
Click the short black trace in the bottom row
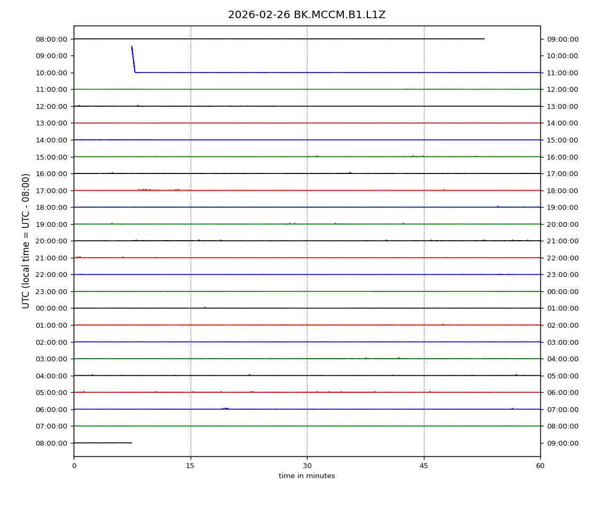pyautogui.click(x=103, y=442)
